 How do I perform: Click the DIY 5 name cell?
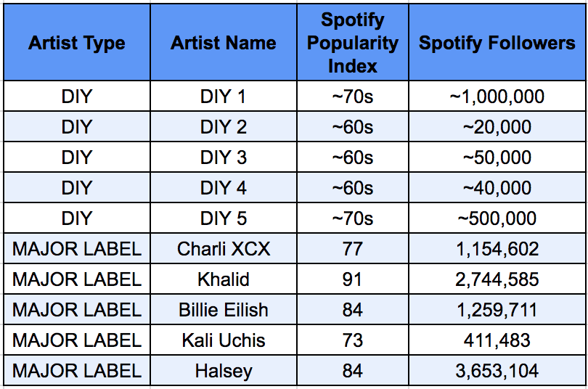point(224,218)
